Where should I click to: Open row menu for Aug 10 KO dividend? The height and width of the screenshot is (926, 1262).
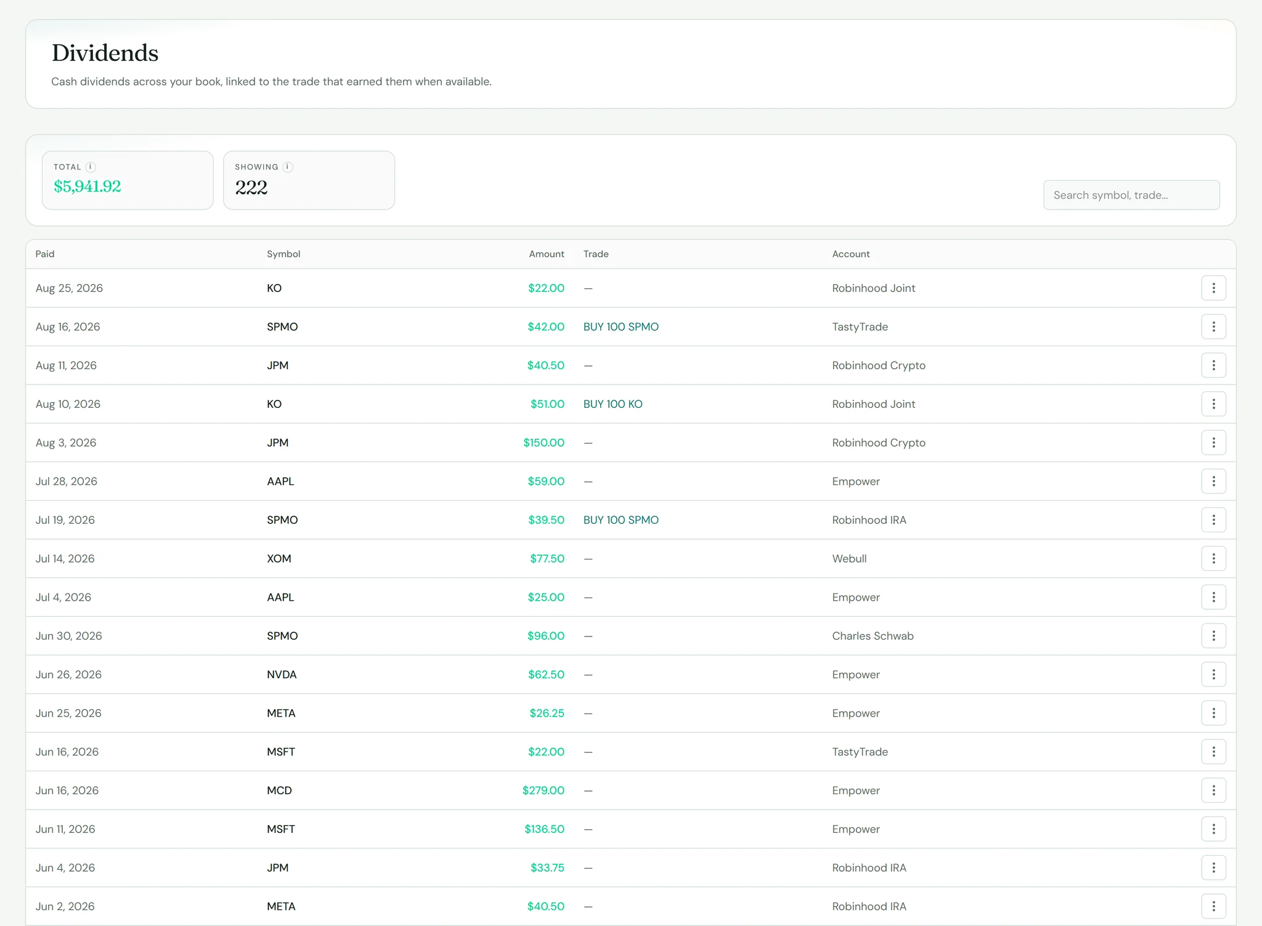pos(1213,404)
